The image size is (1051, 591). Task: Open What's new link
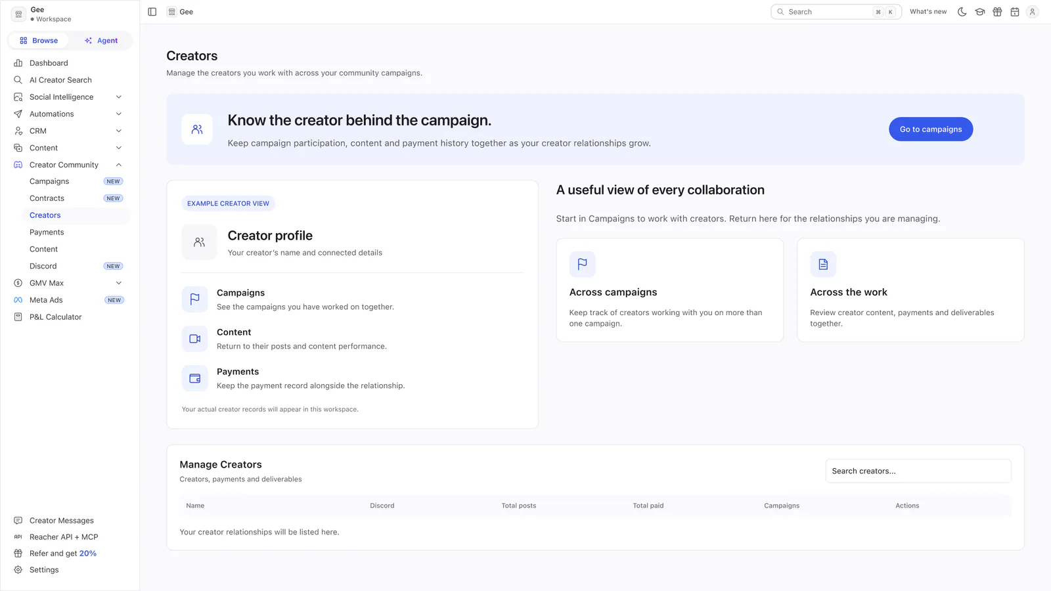pyautogui.click(x=928, y=12)
